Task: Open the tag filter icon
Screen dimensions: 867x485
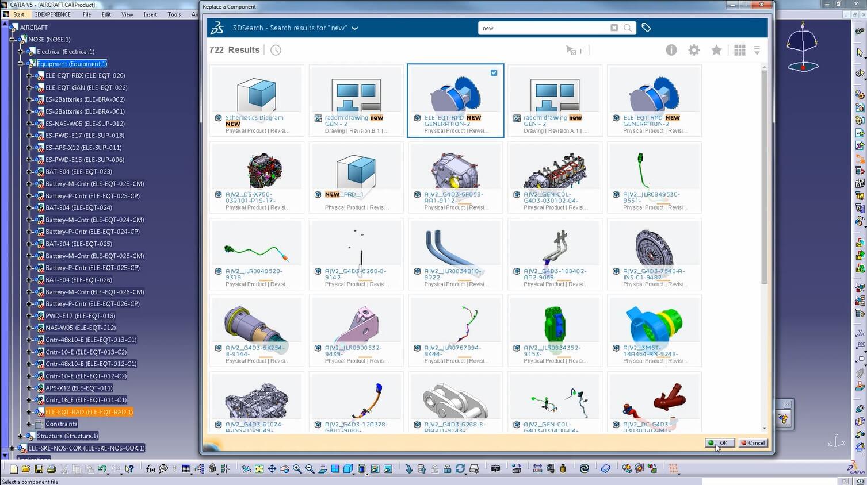Action: [646, 28]
